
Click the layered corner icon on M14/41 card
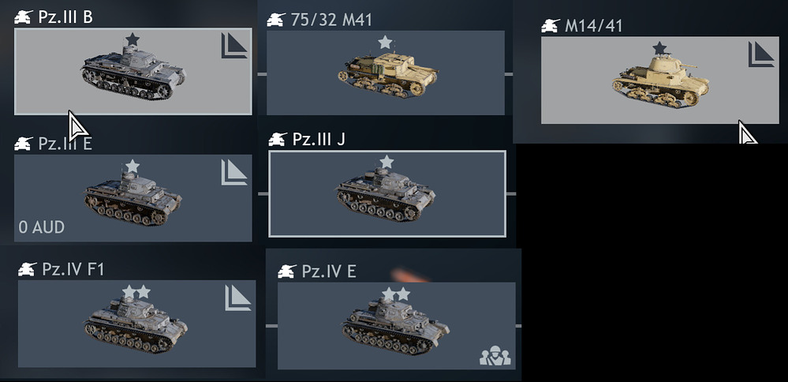click(761, 54)
